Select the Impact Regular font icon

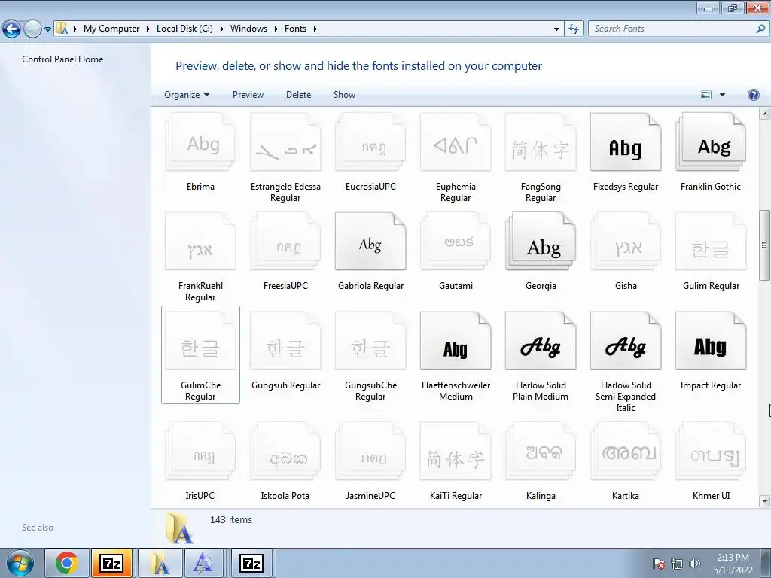pos(711,340)
